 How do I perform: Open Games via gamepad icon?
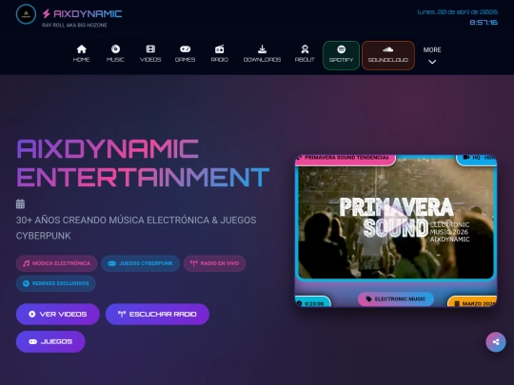click(x=186, y=49)
